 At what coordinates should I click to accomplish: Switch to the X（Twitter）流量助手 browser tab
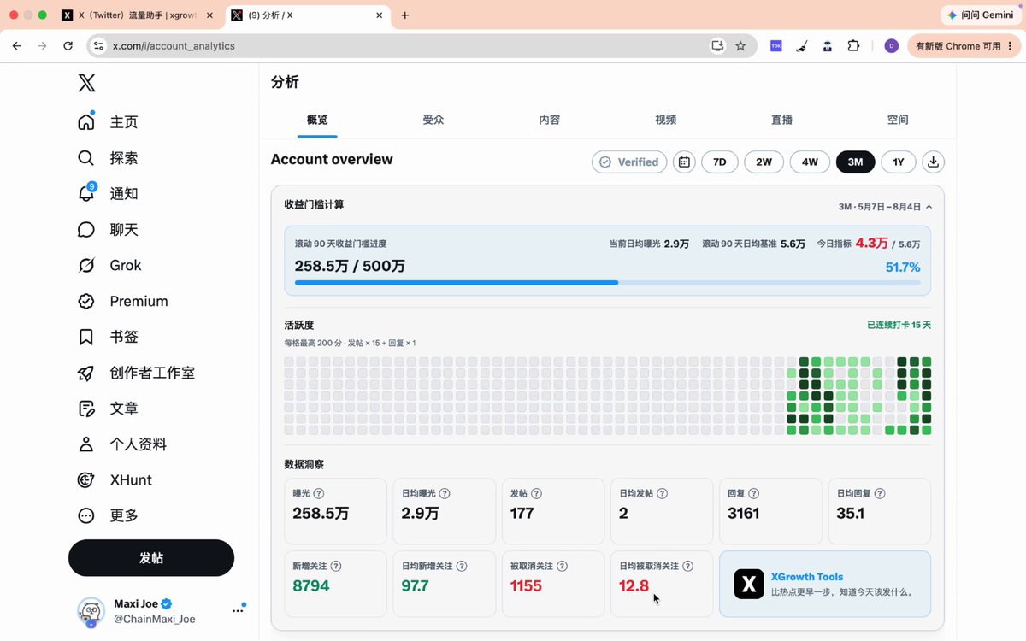137,15
